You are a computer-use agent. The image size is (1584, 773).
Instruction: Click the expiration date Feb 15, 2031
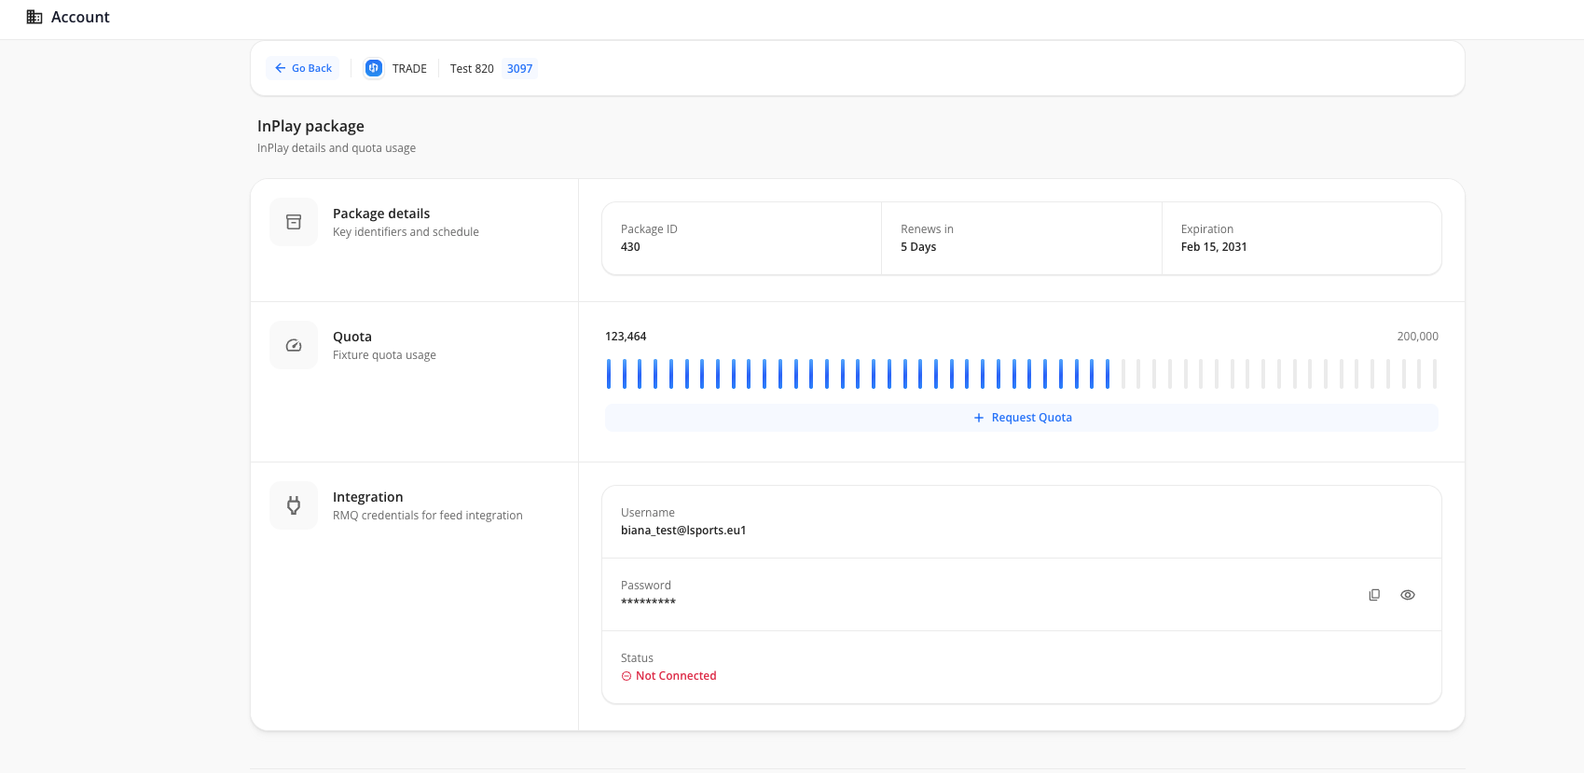point(1214,247)
